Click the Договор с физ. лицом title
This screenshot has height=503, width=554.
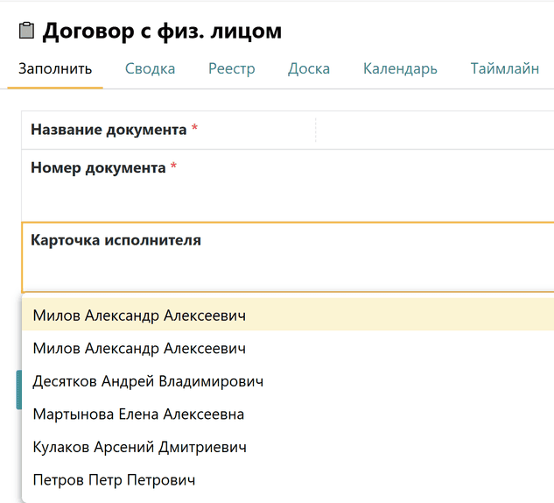pyautogui.click(x=162, y=32)
